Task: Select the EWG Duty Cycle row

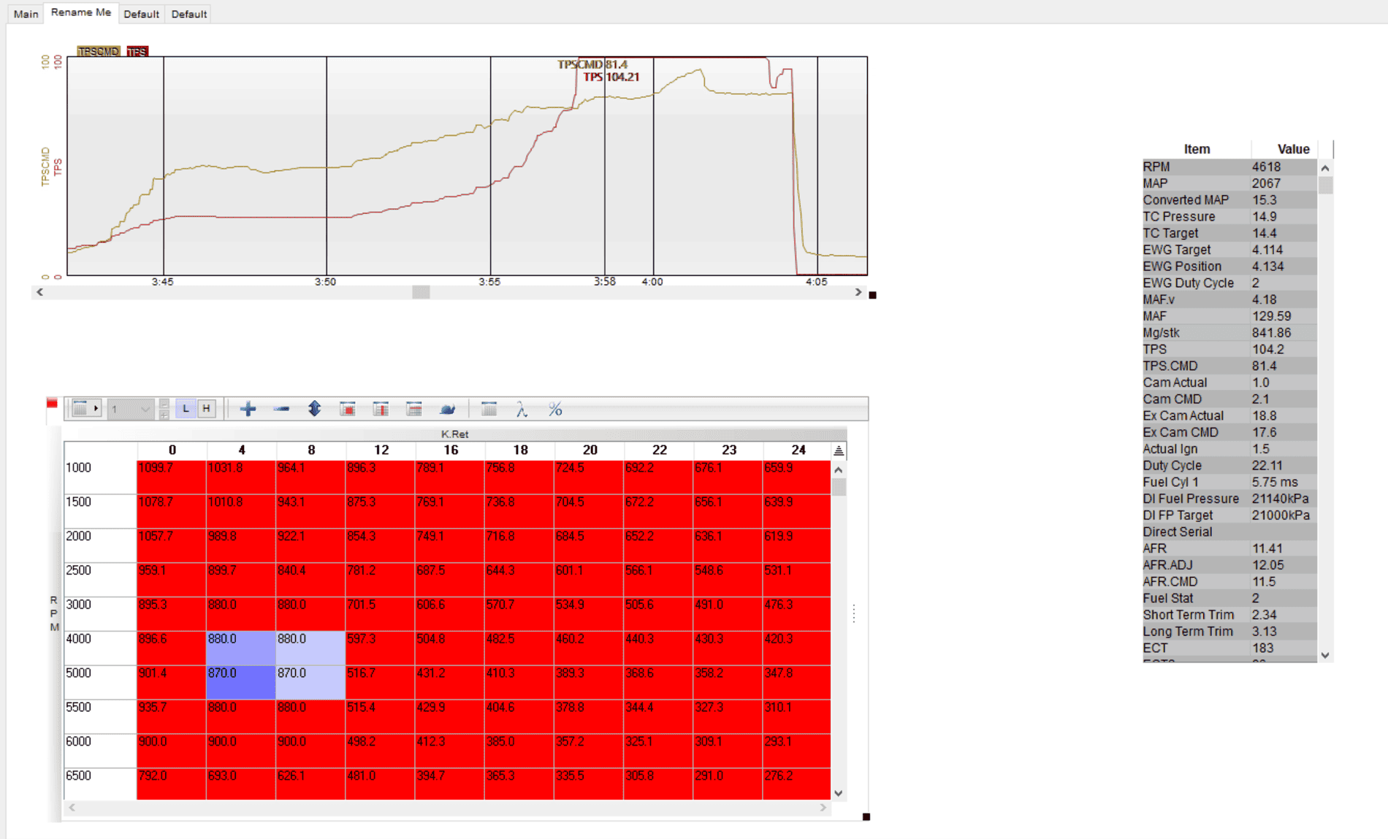Action: (1230, 283)
